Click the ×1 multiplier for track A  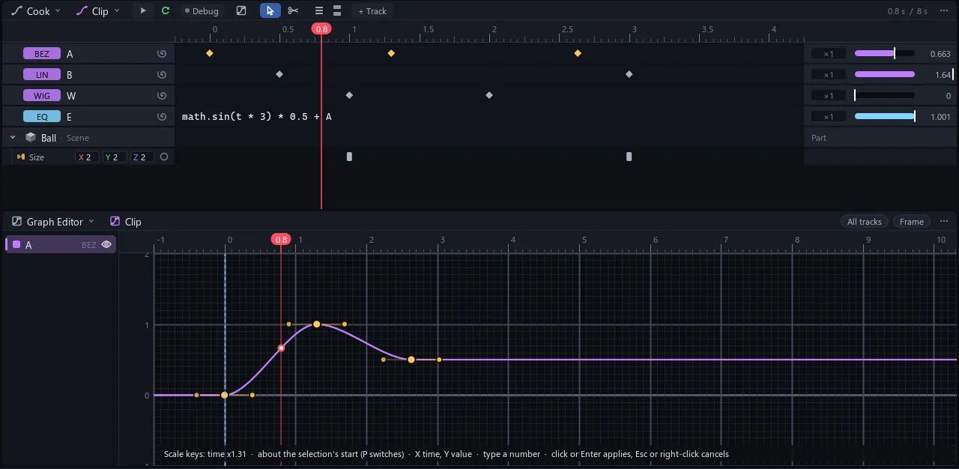click(828, 54)
